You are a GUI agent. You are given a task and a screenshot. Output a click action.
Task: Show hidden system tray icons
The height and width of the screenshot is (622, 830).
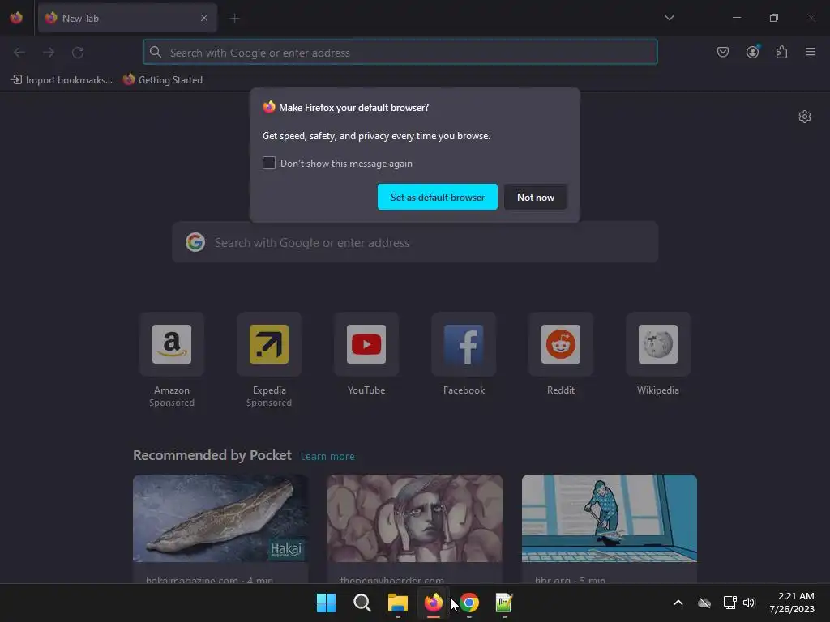click(678, 603)
